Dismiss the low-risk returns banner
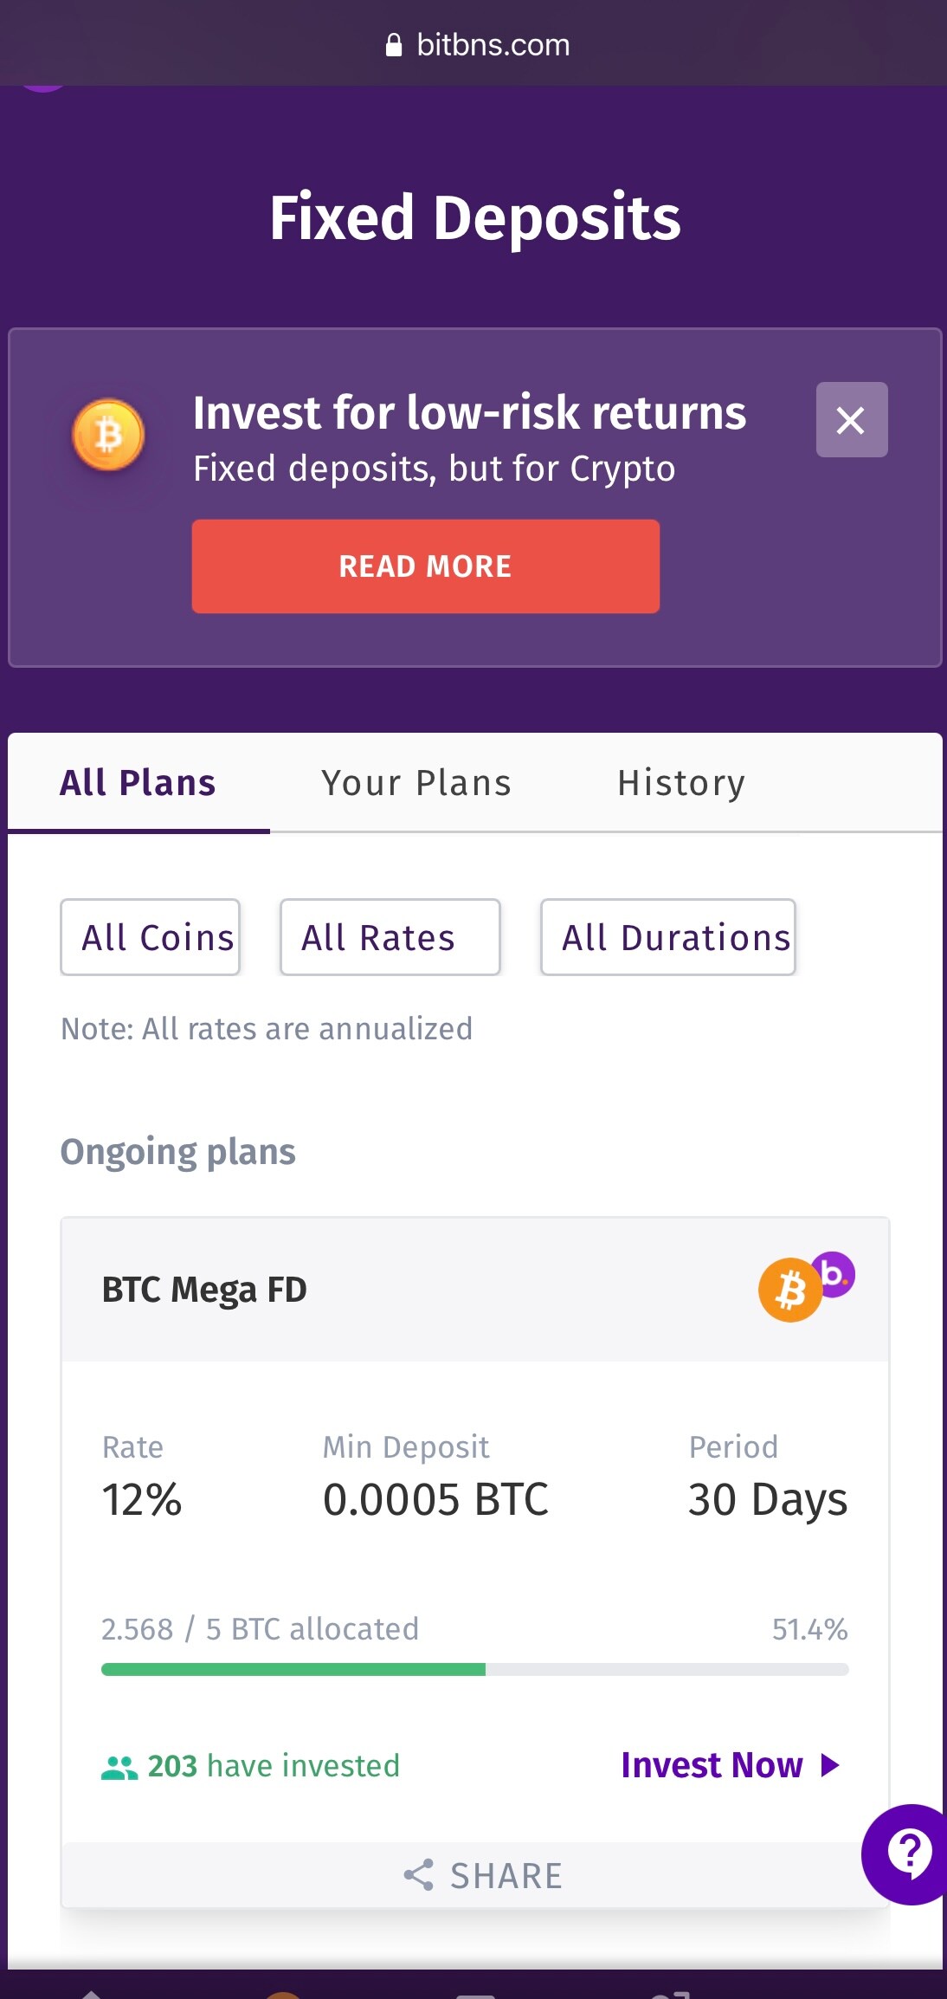Screen dimensions: 947x1999 coord(851,420)
